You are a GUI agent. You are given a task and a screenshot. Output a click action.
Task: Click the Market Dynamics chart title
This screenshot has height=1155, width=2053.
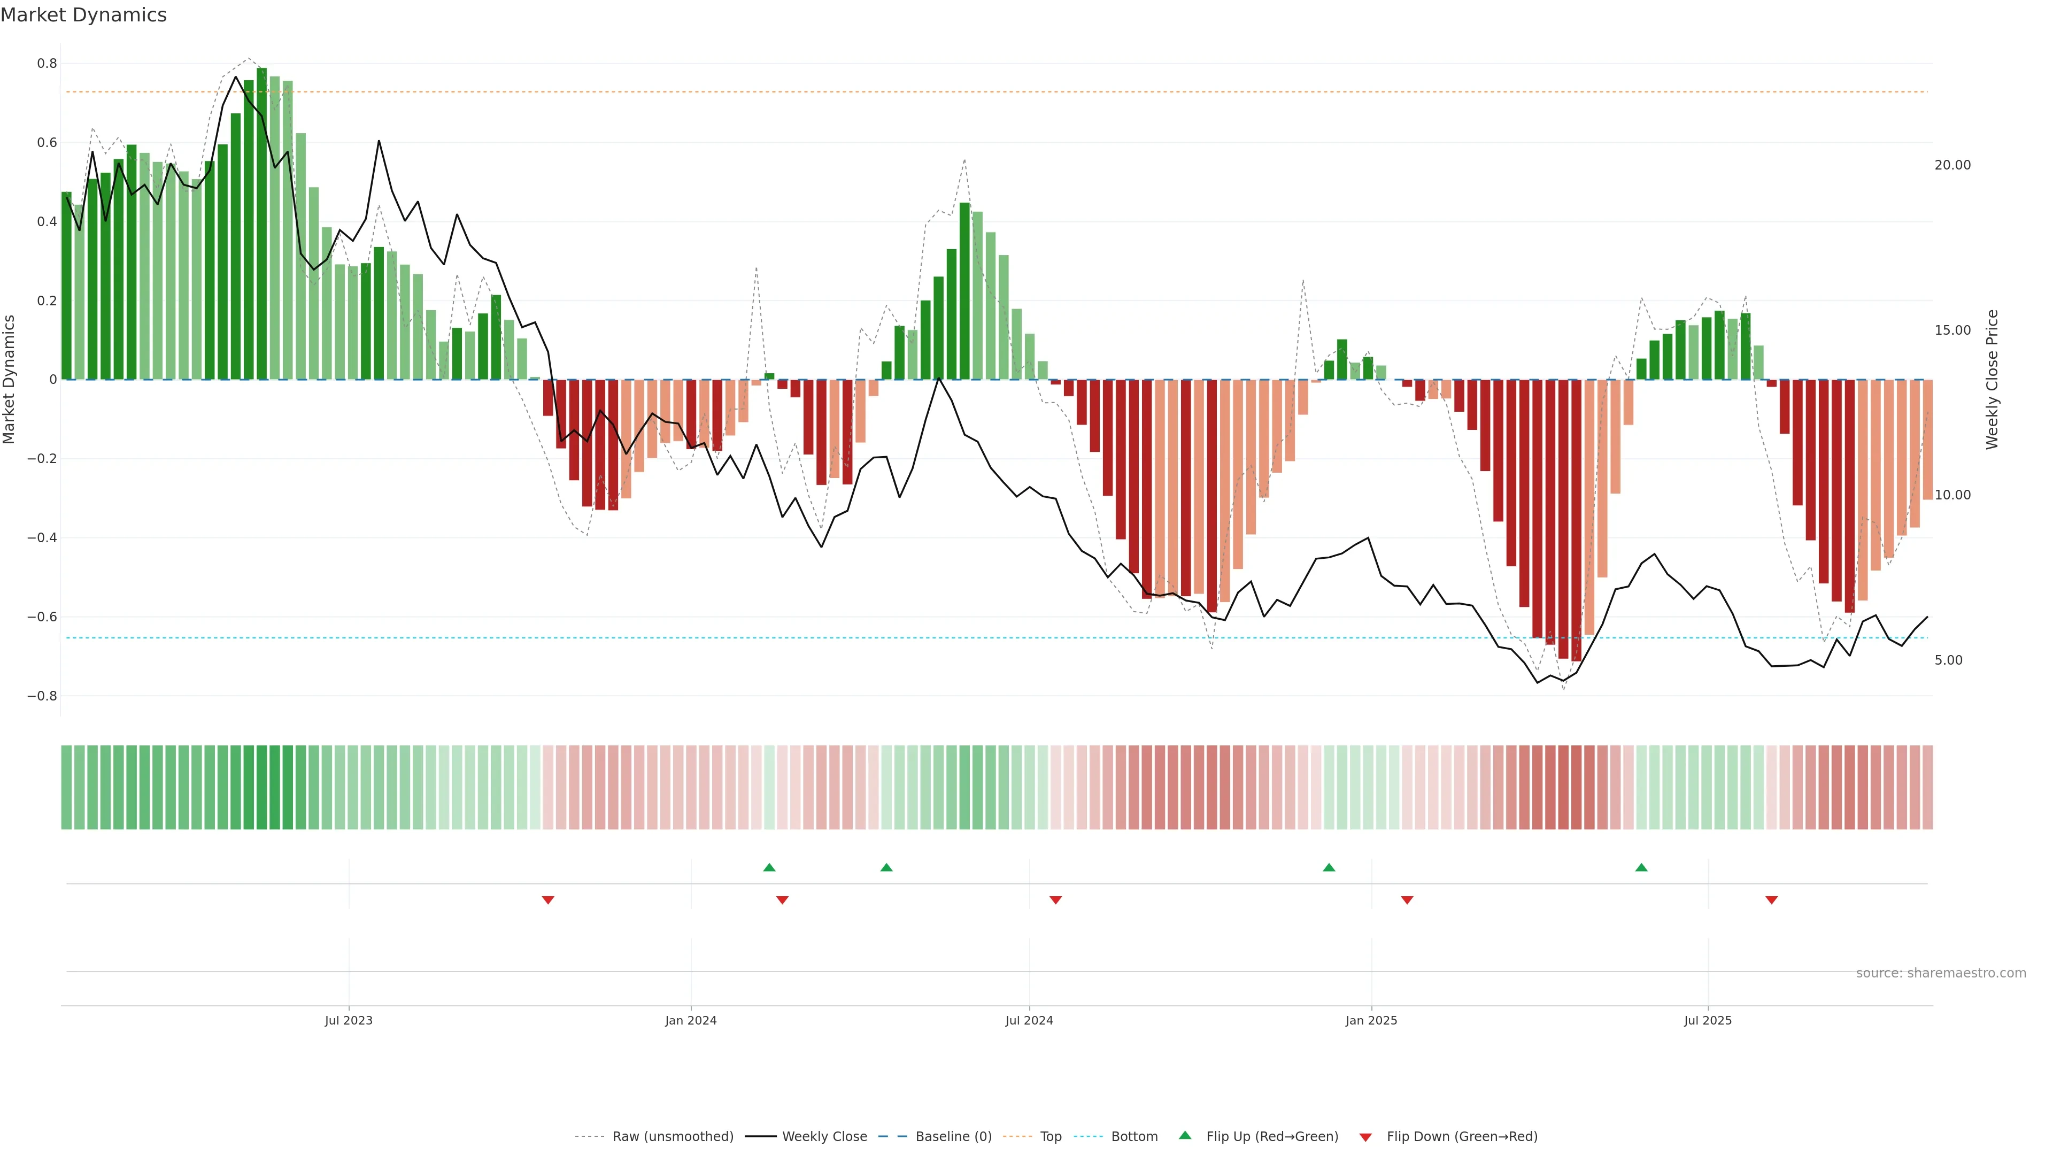click(x=84, y=15)
